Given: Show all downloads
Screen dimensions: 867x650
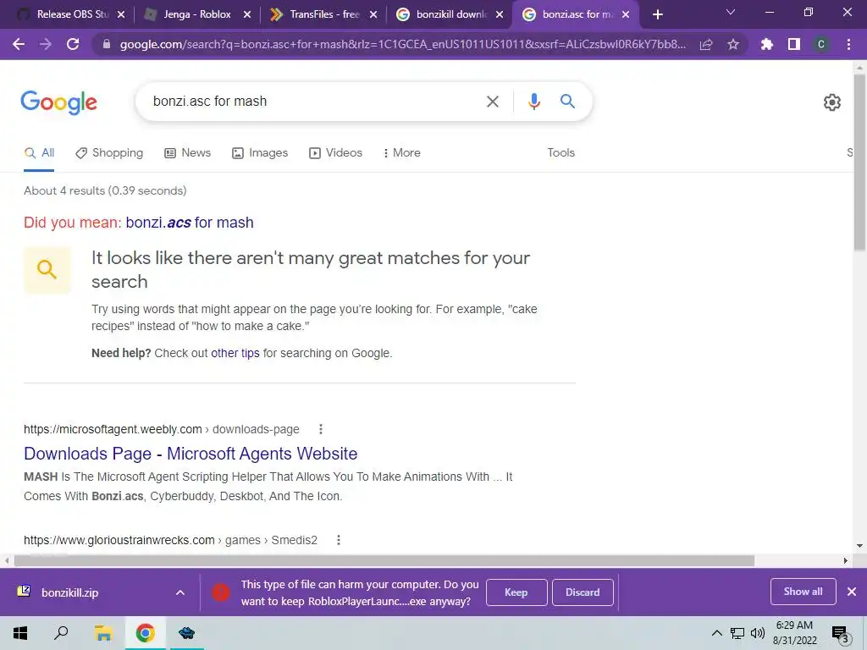Looking at the screenshot, I should pos(803,592).
